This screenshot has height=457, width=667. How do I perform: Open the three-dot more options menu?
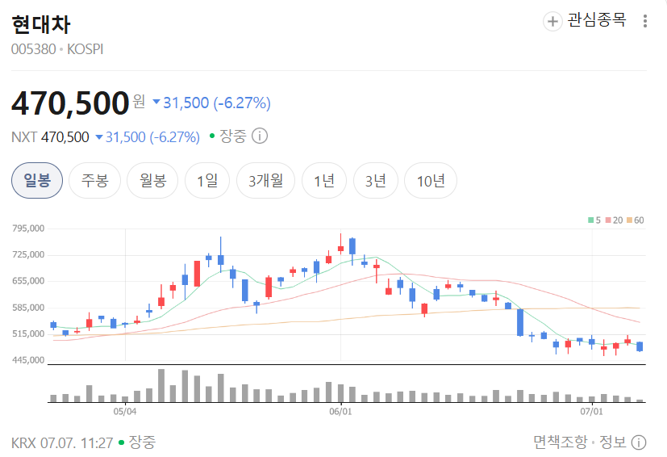[645, 21]
